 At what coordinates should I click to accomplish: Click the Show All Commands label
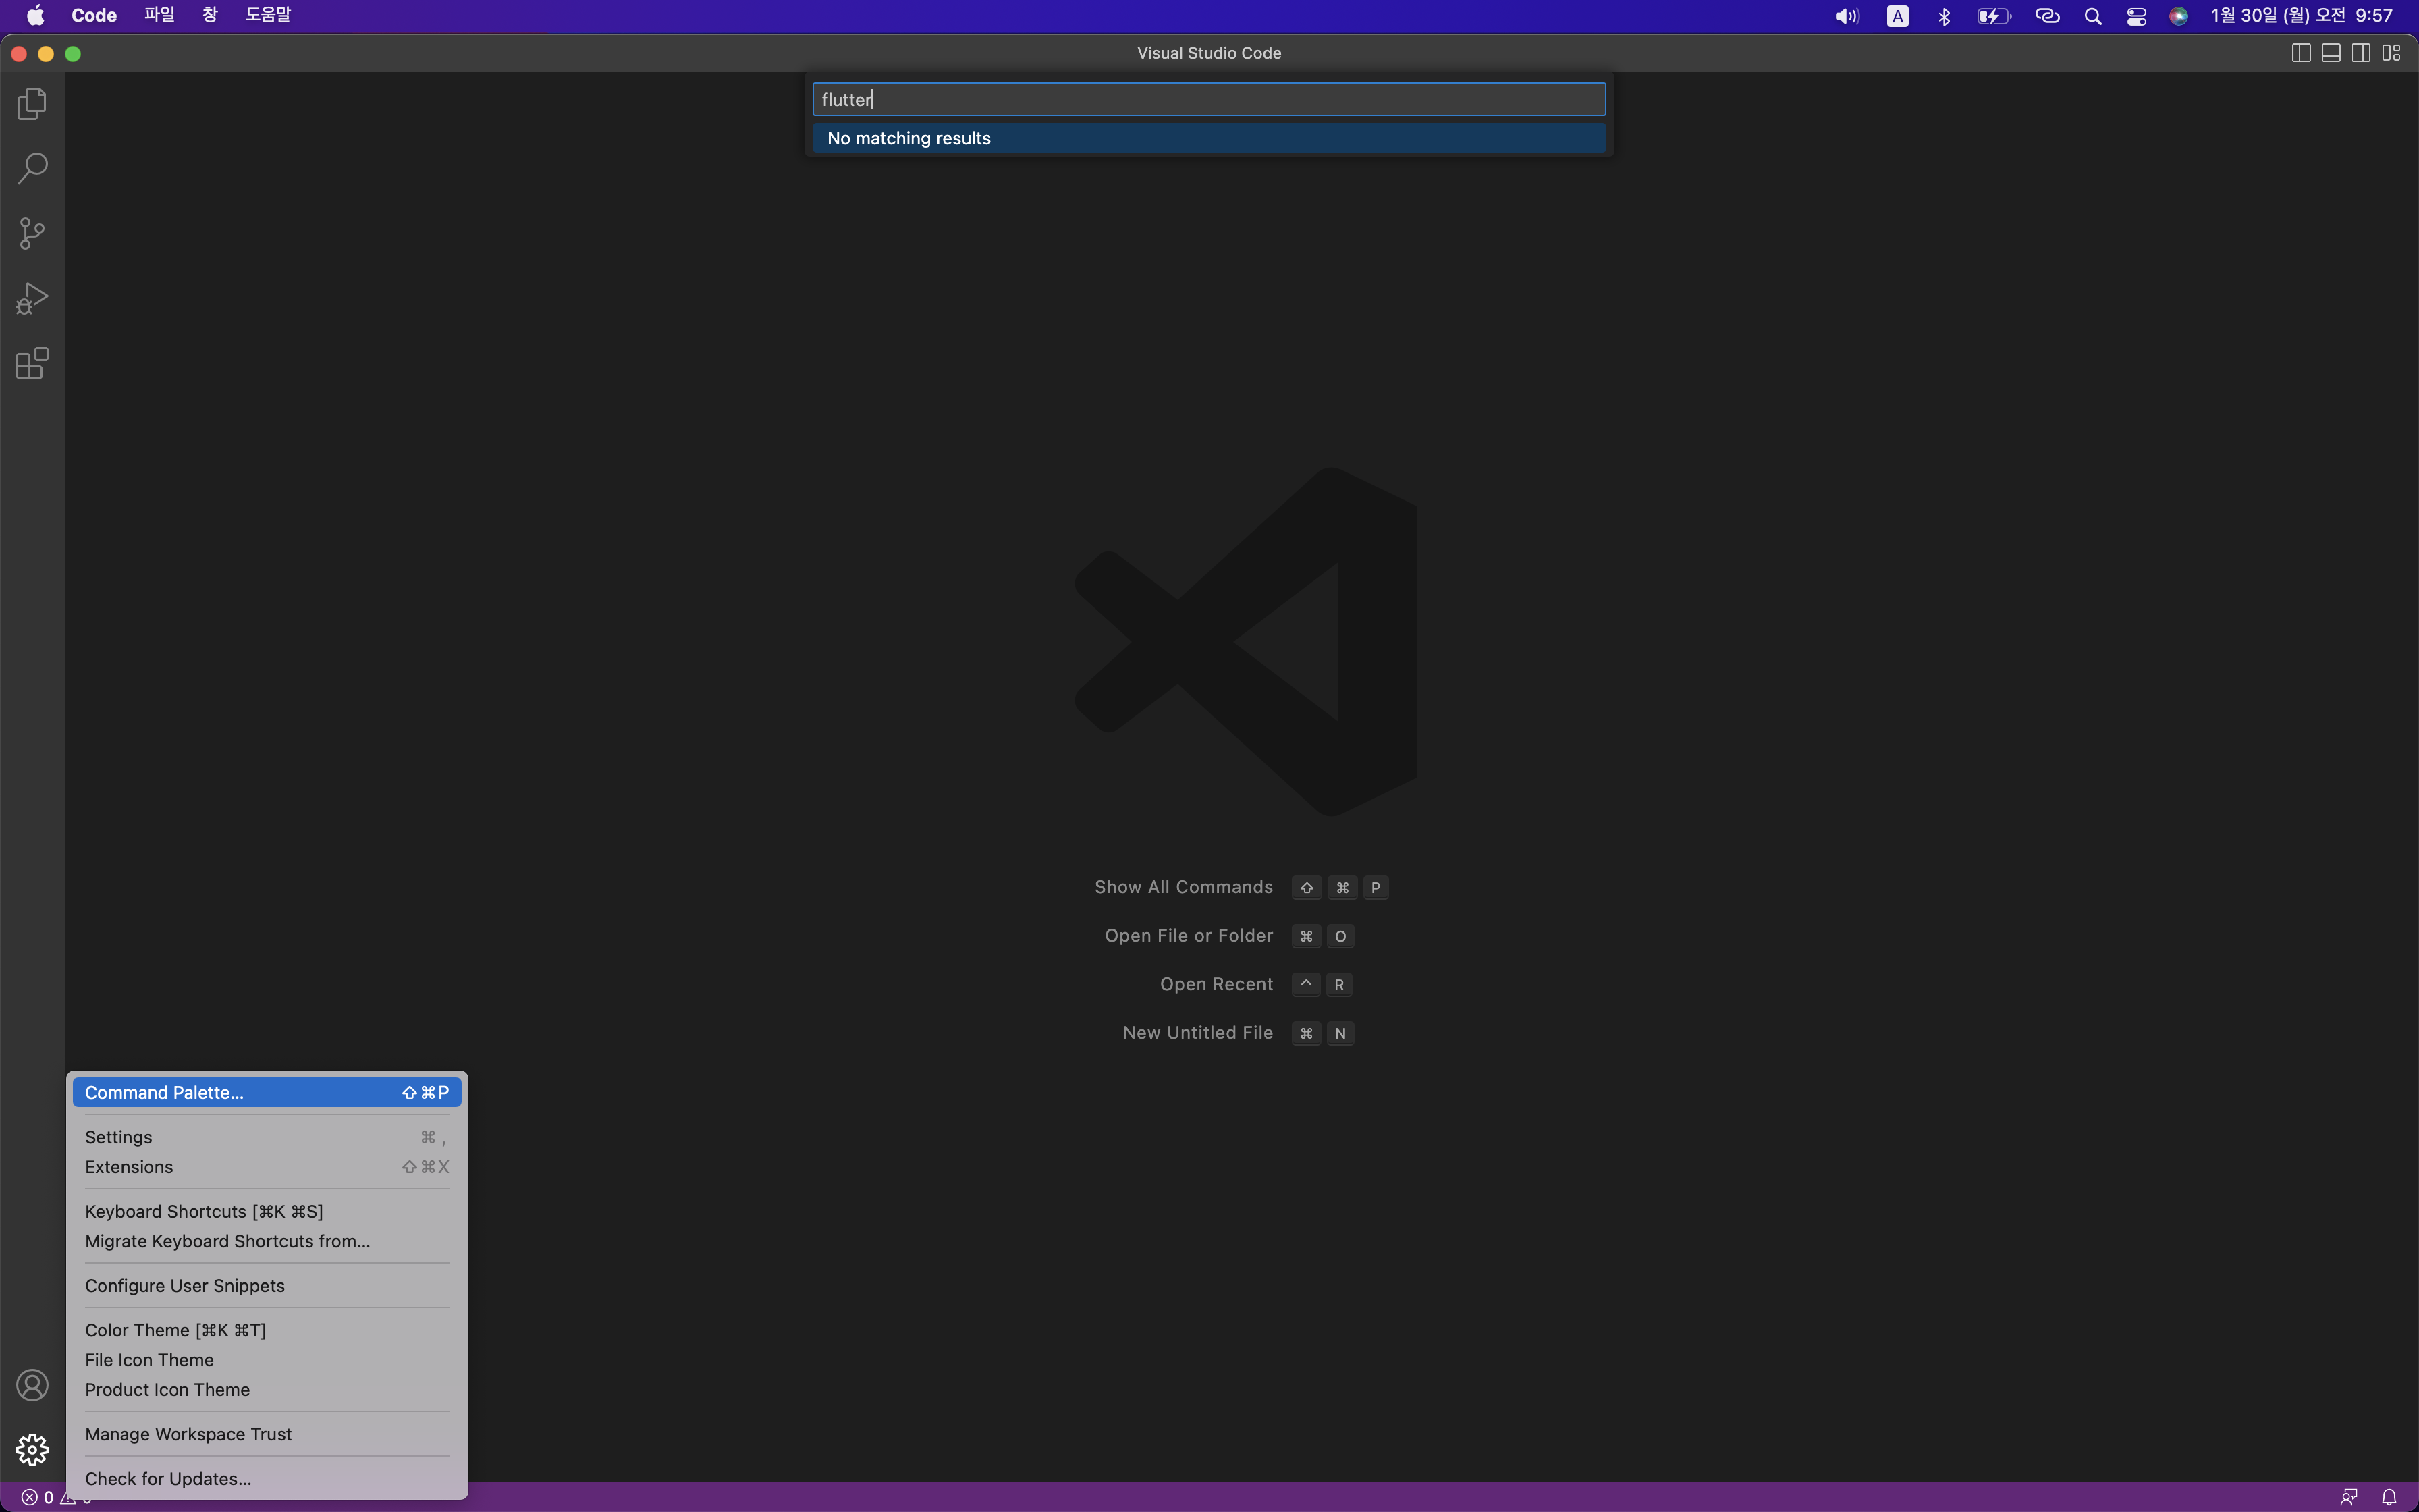coord(1183,887)
